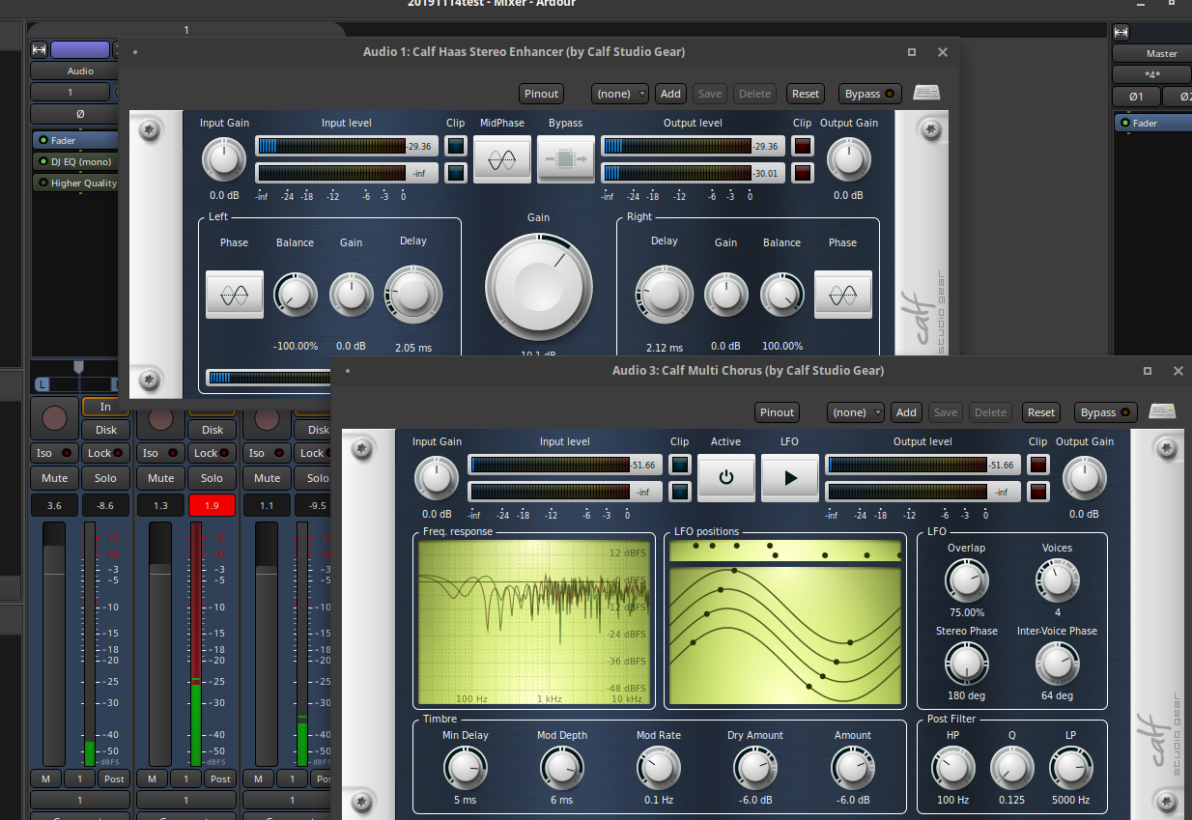Select the MidPhase waveform icon in Haas Enhancer
The image size is (1192, 820).
(501, 158)
